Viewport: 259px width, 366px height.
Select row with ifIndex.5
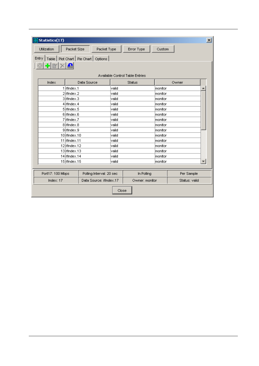pyautogui.click(x=119, y=109)
